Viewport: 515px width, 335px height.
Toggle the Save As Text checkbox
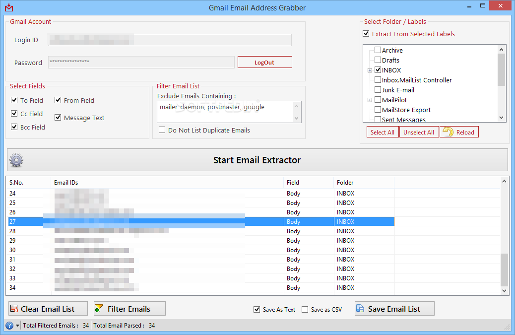pos(257,309)
